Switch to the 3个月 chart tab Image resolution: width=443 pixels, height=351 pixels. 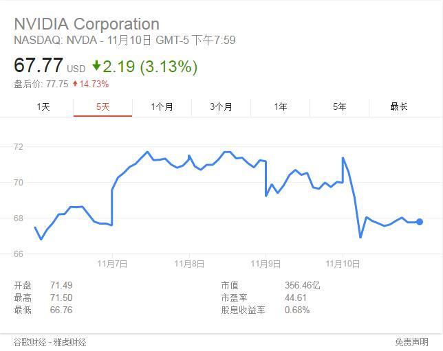[221, 106]
